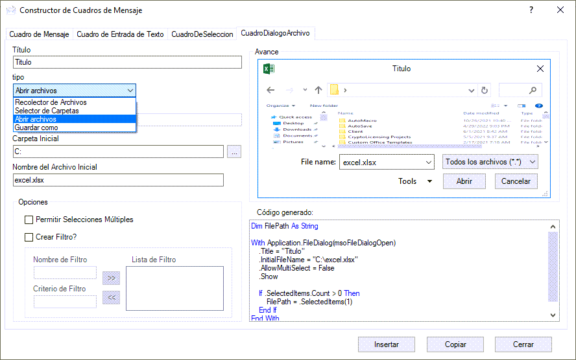Click the back arrow in preview dialog
The image size is (576, 360).
click(270, 90)
